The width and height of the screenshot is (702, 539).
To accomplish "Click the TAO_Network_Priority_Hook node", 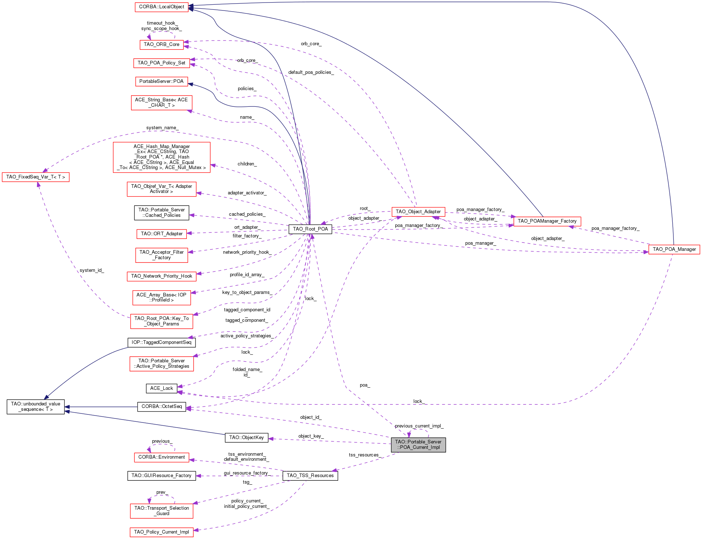I will click(161, 276).
